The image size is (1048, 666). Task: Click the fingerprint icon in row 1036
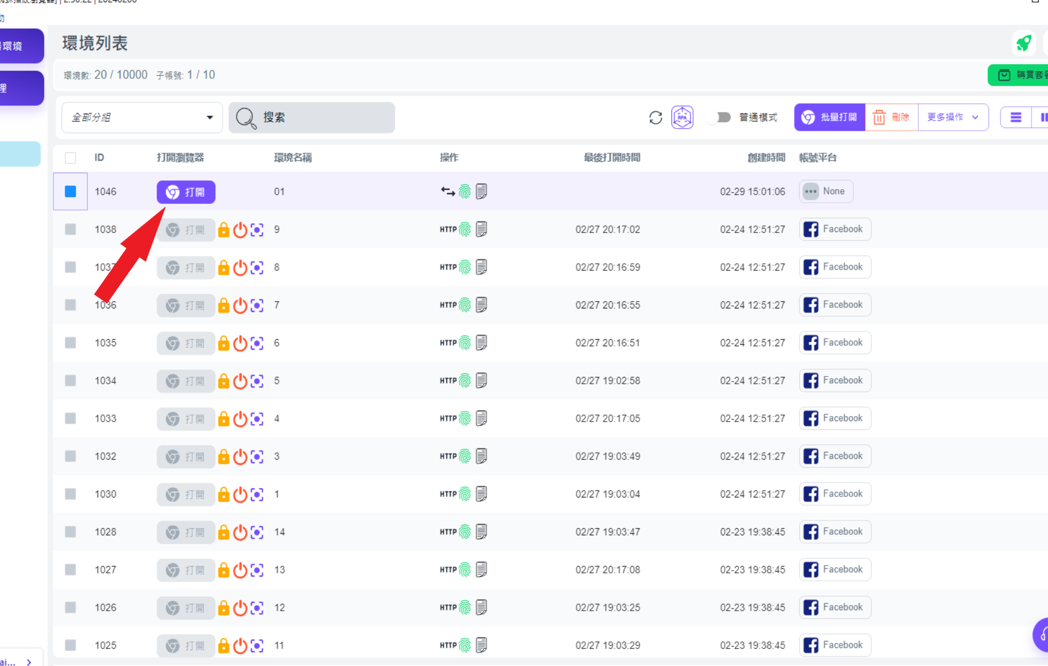click(465, 305)
